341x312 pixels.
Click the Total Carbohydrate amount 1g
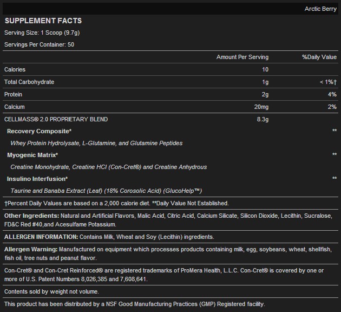tap(265, 82)
